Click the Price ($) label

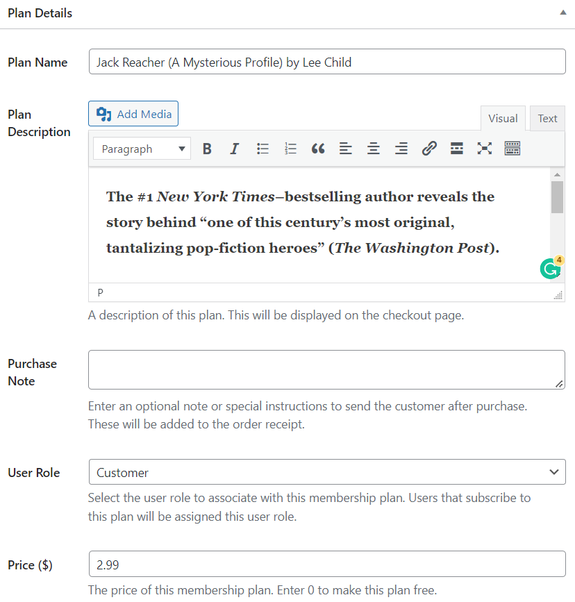[x=30, y=565]
